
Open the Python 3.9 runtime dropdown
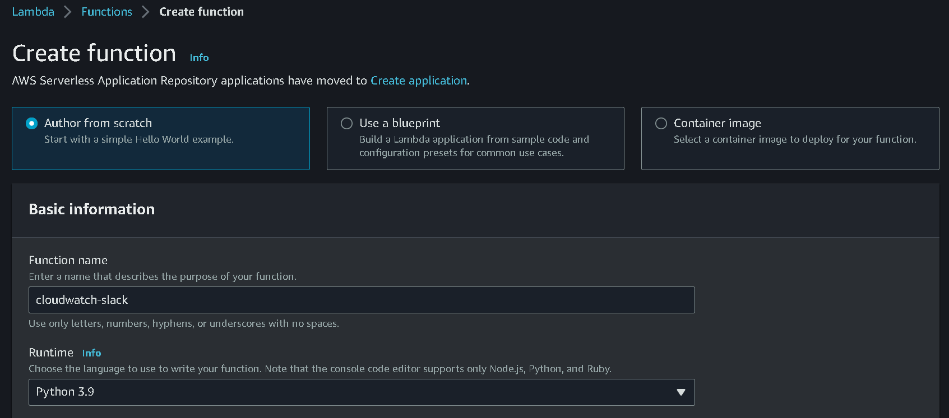[353, 392]
